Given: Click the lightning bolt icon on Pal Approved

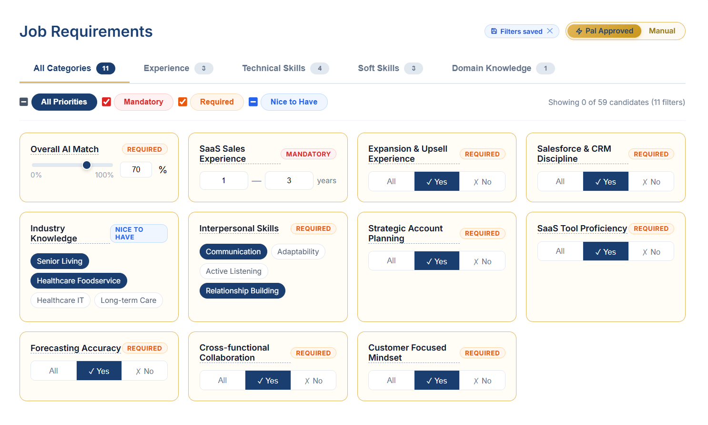Looking at the screenshot, I should coord(579,31).
